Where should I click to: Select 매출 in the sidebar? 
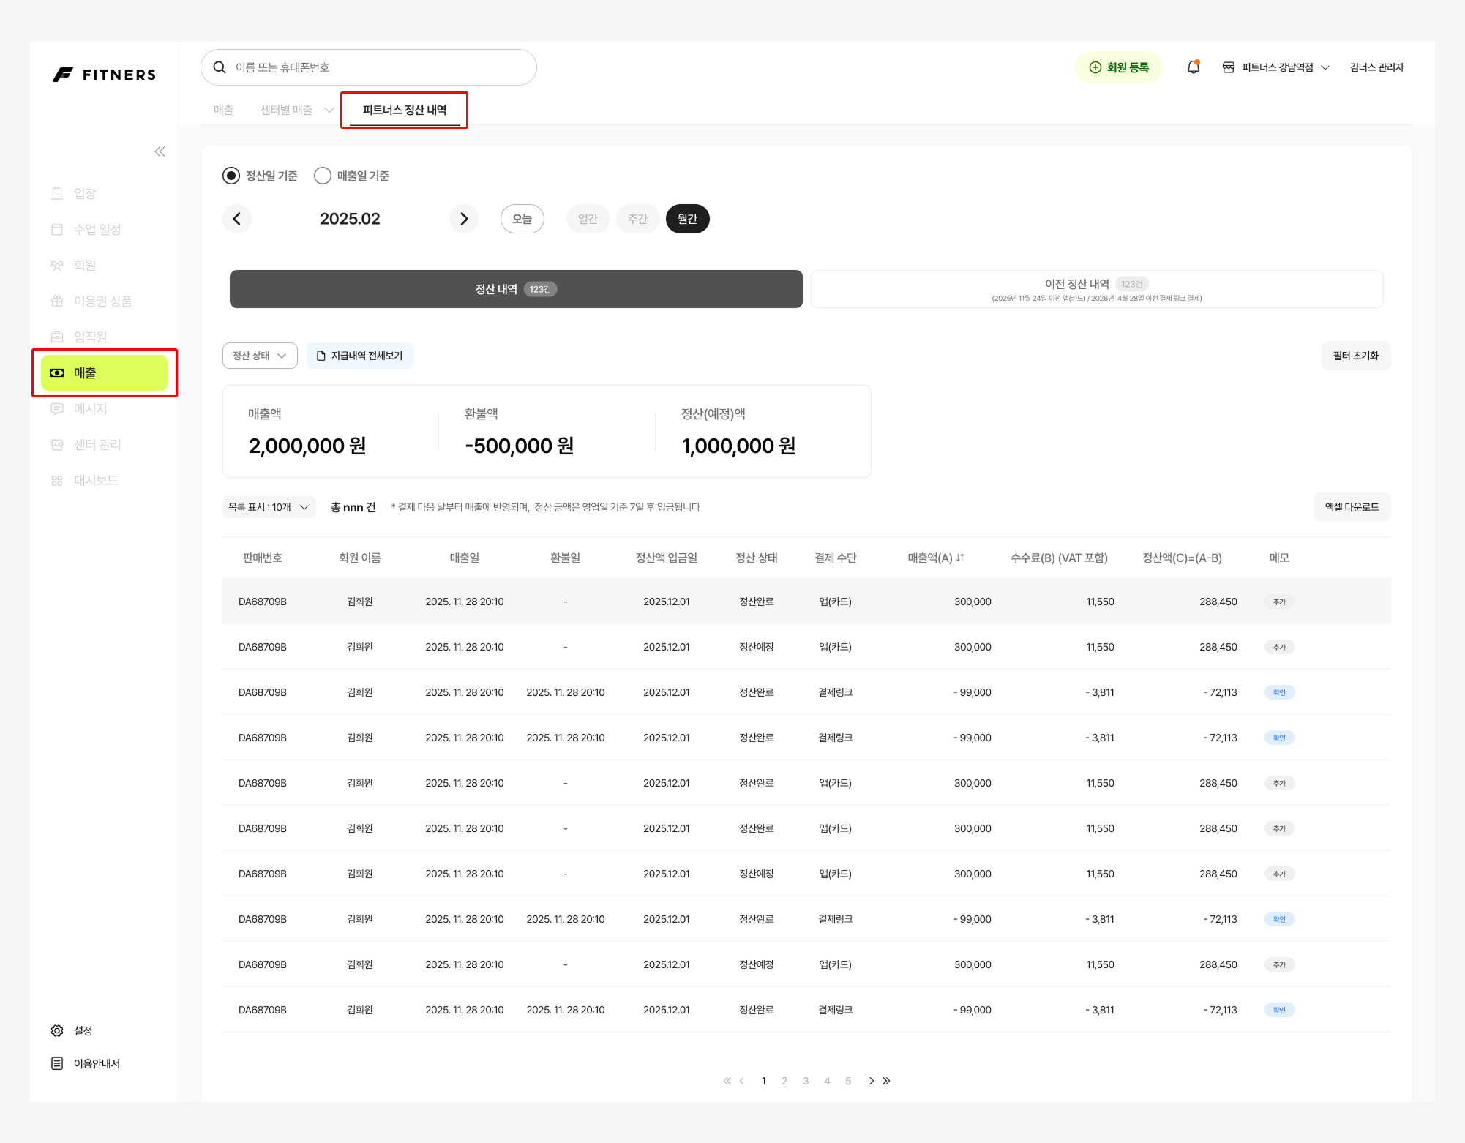(104, 372)
